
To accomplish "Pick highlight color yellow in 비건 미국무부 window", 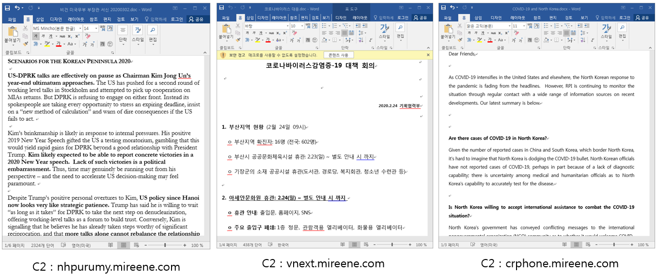I will click(x=47, y=44).
